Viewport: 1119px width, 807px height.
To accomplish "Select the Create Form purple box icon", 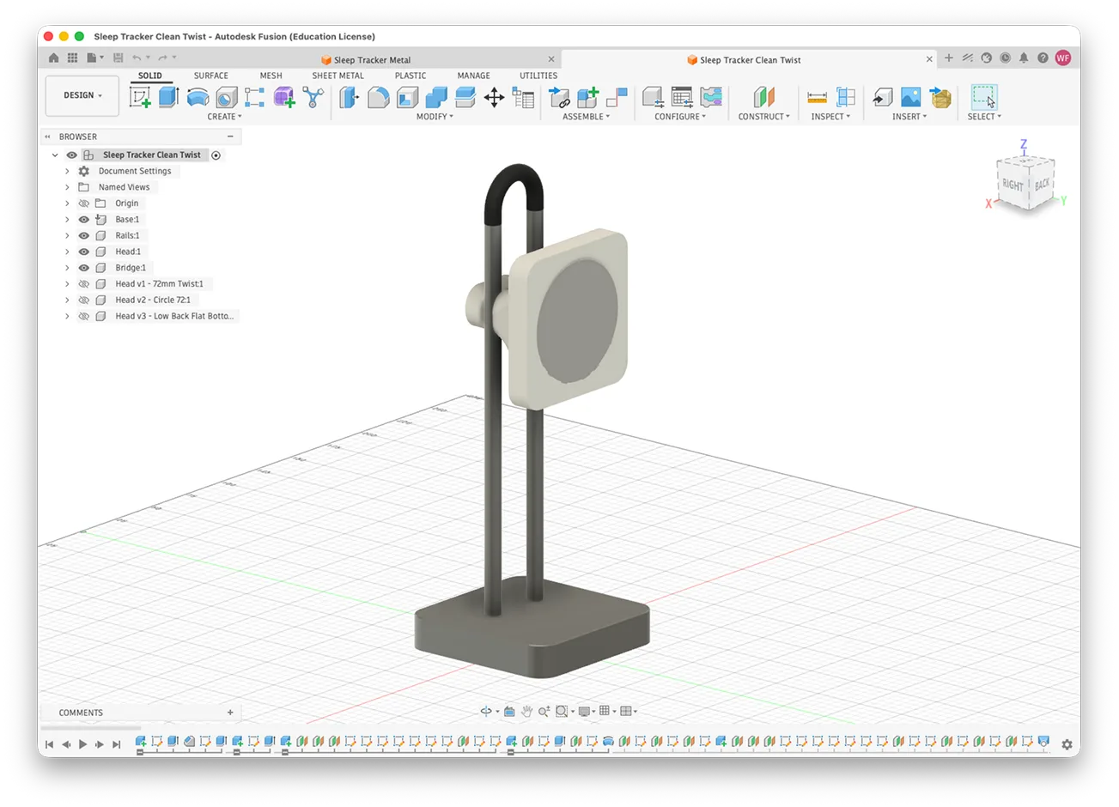I will coord(284,97).
